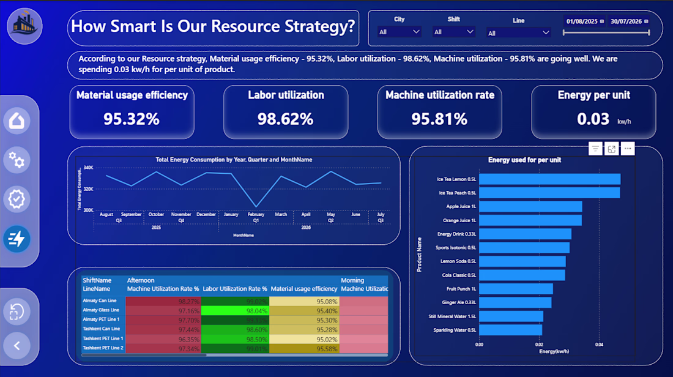Click the Total Energy Consumption chart title
673x377 pixels.
234,160
